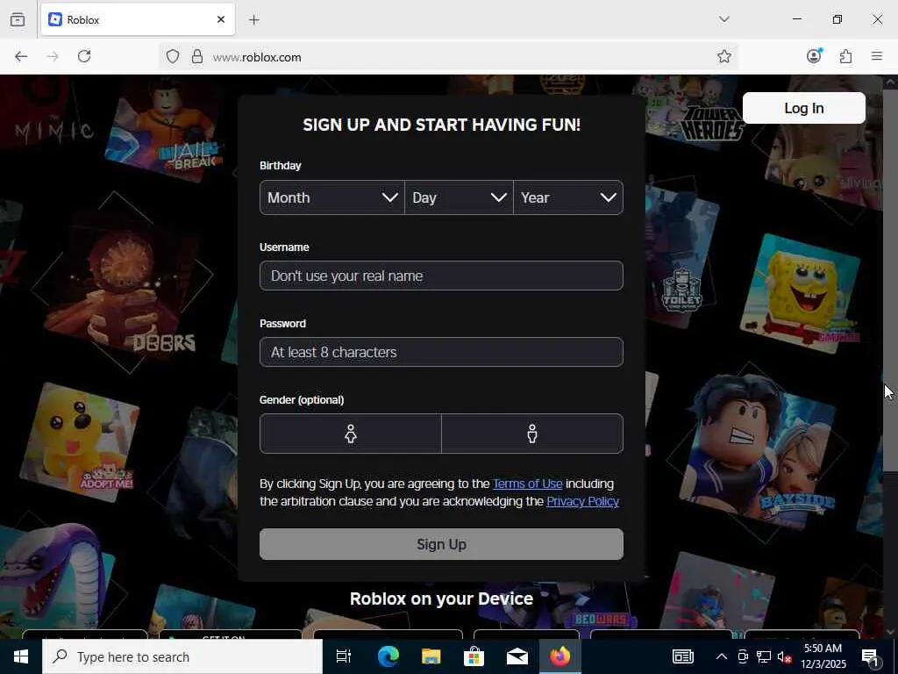Click the forward navigation arrow

[53, 56]
